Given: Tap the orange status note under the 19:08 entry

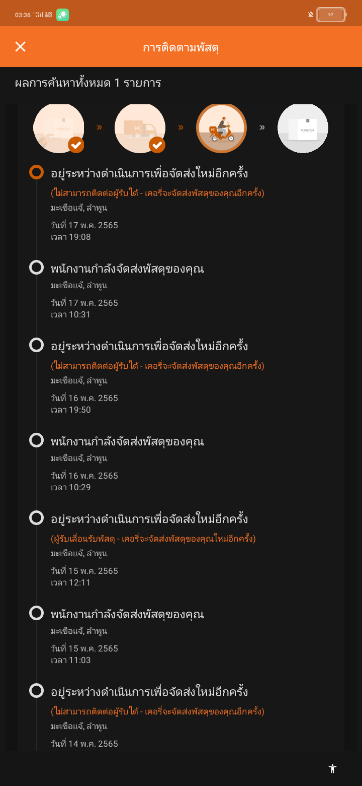Looking at the screenshot, I should click(157, 193).
